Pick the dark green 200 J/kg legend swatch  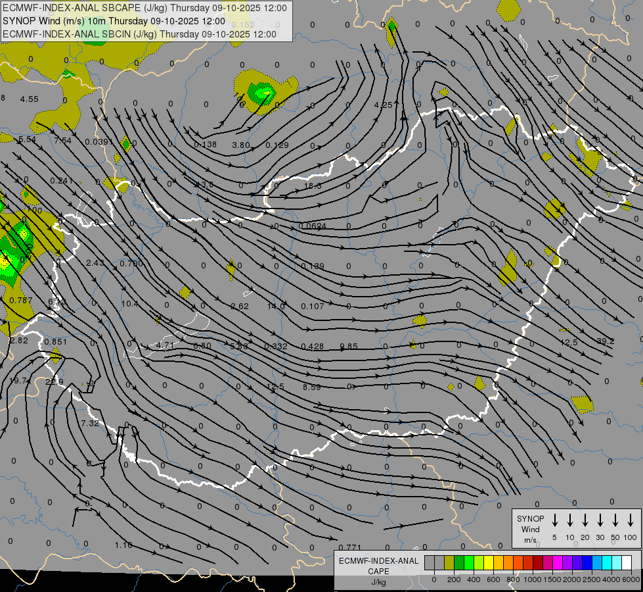pyautogui.click(x=459, y=562)
